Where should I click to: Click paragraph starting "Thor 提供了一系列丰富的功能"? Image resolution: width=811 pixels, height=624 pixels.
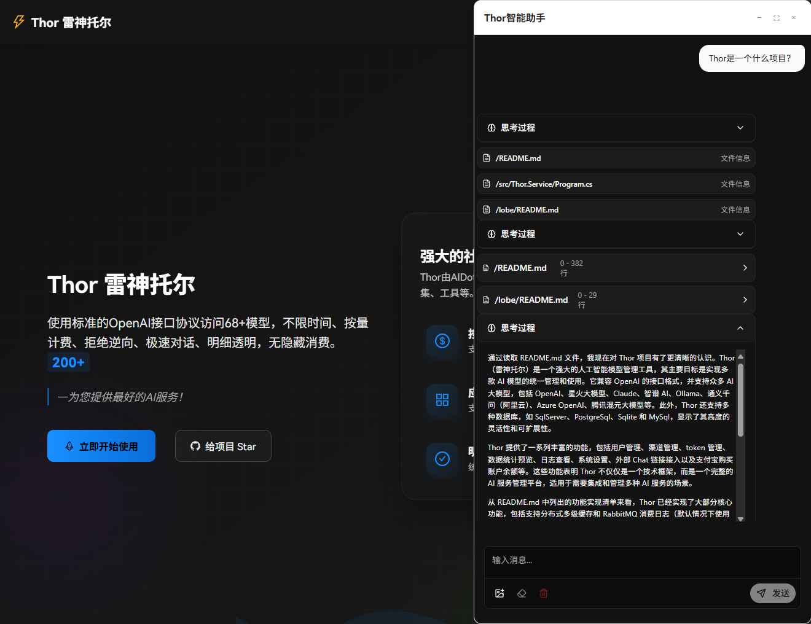tap(611, 466)
